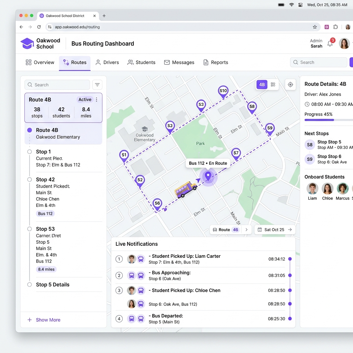Open the browser extensions puzzle icon
This screenshot has width=353, height=353.
pyautogui.click(x=335, y=27)
